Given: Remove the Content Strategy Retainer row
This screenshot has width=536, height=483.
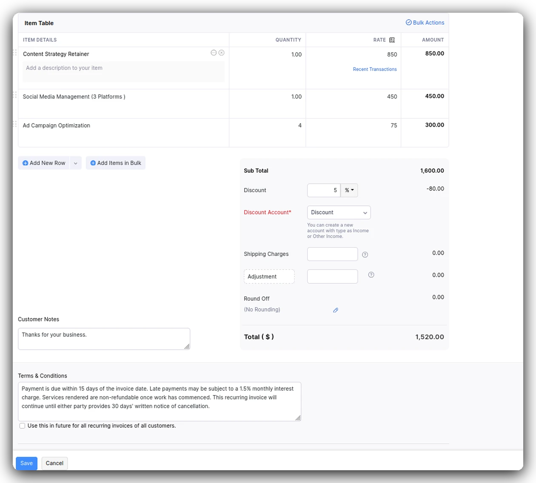Looking at the screenshot, I should (x=221, y=53).
